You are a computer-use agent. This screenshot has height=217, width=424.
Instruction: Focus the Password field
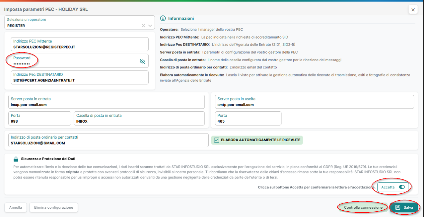(x=80, y=61)
